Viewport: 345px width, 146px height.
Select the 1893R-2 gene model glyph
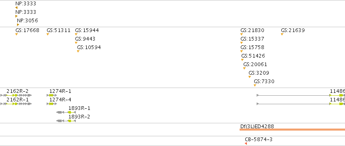pyautogui.click(x=66, y=121)
